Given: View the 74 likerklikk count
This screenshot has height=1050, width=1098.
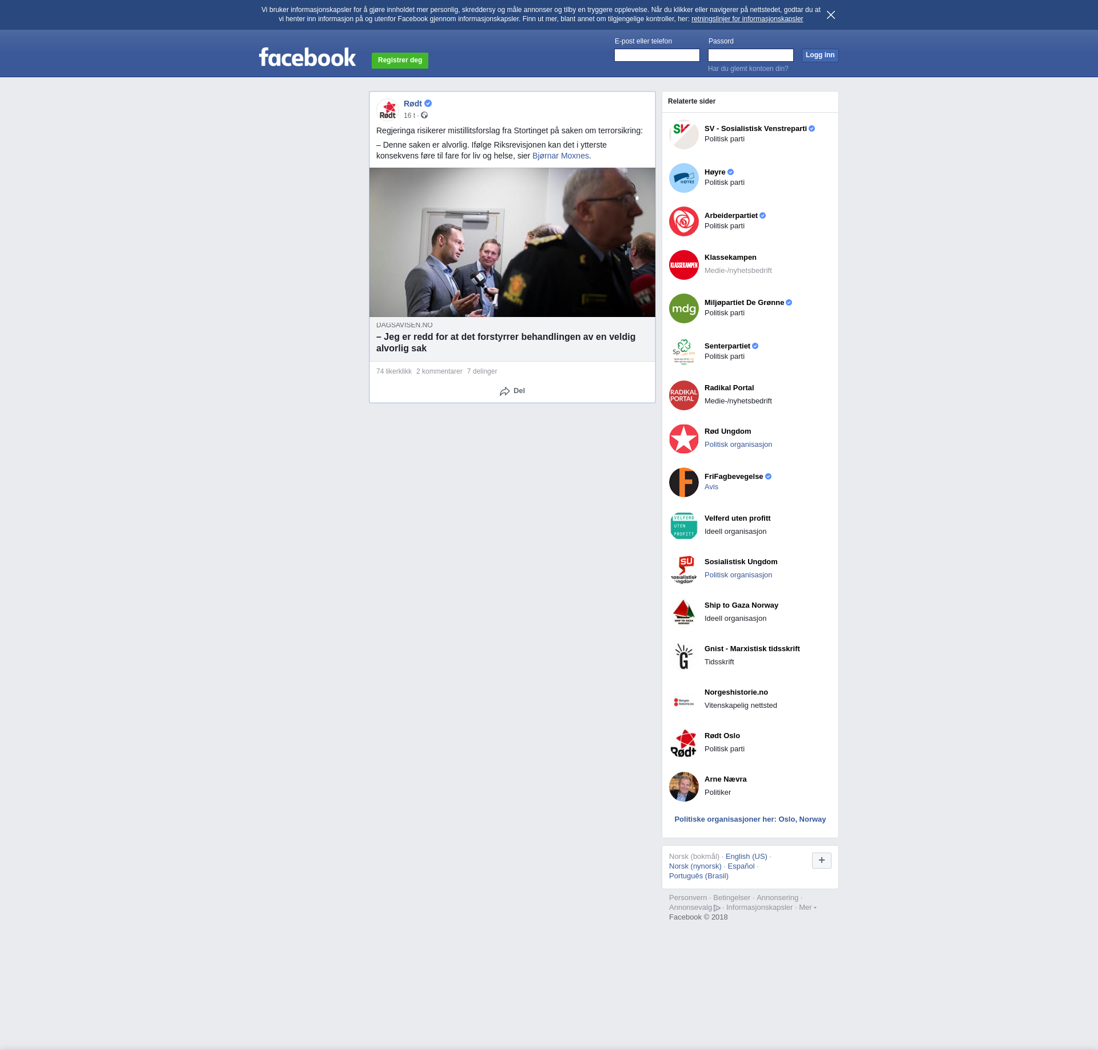Looking at the screenshot, I should (x=394, y=371).
